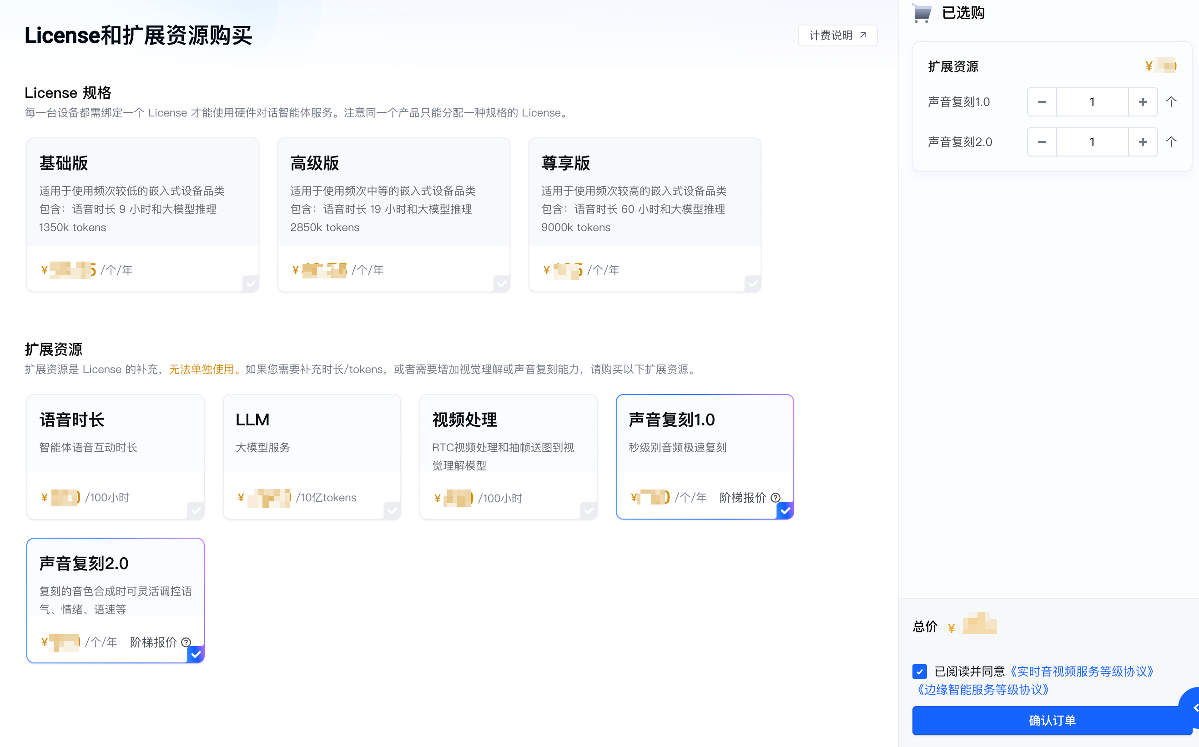Increase the 声音复刻2.0 quantity with plus icon
This screenshot has height=747, width=1199.
tap(1142, 142)
